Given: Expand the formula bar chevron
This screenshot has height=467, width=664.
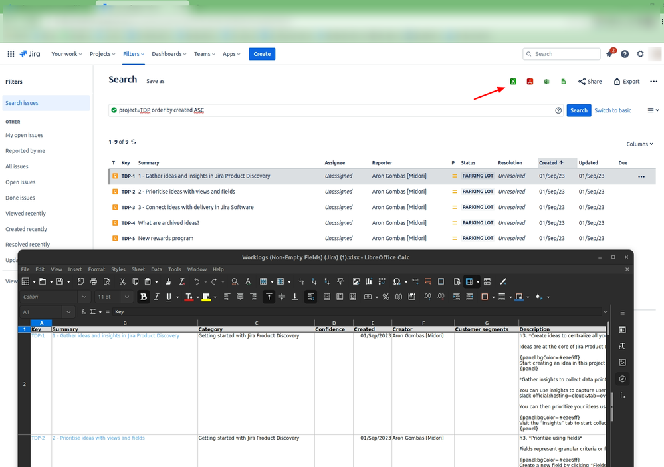Looking at the screenshot, I should click(x=605, y=311).
